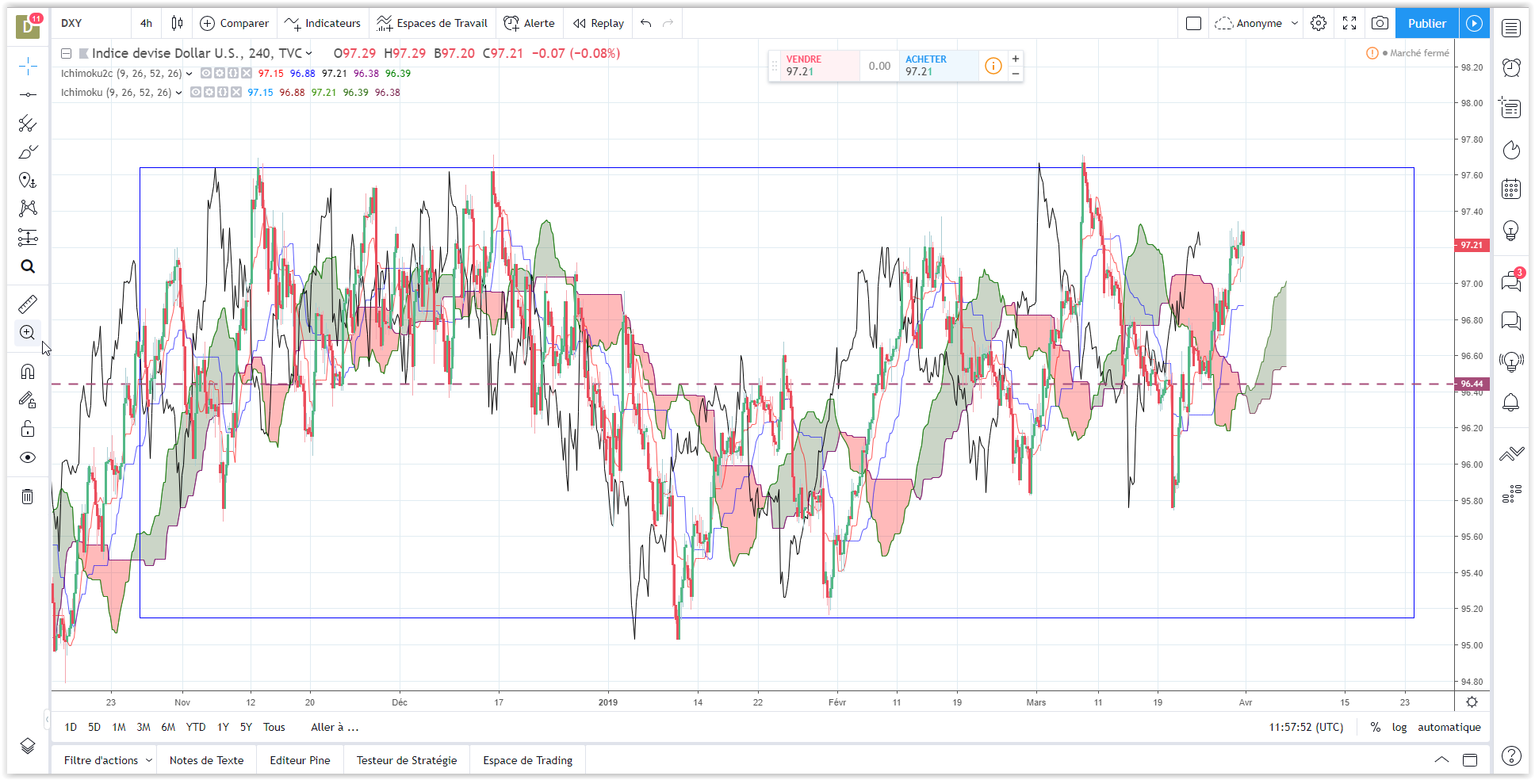Activate the magnet mode icon
The height and width of the screenshot is (780, 1535).
(x=28, y=372)
